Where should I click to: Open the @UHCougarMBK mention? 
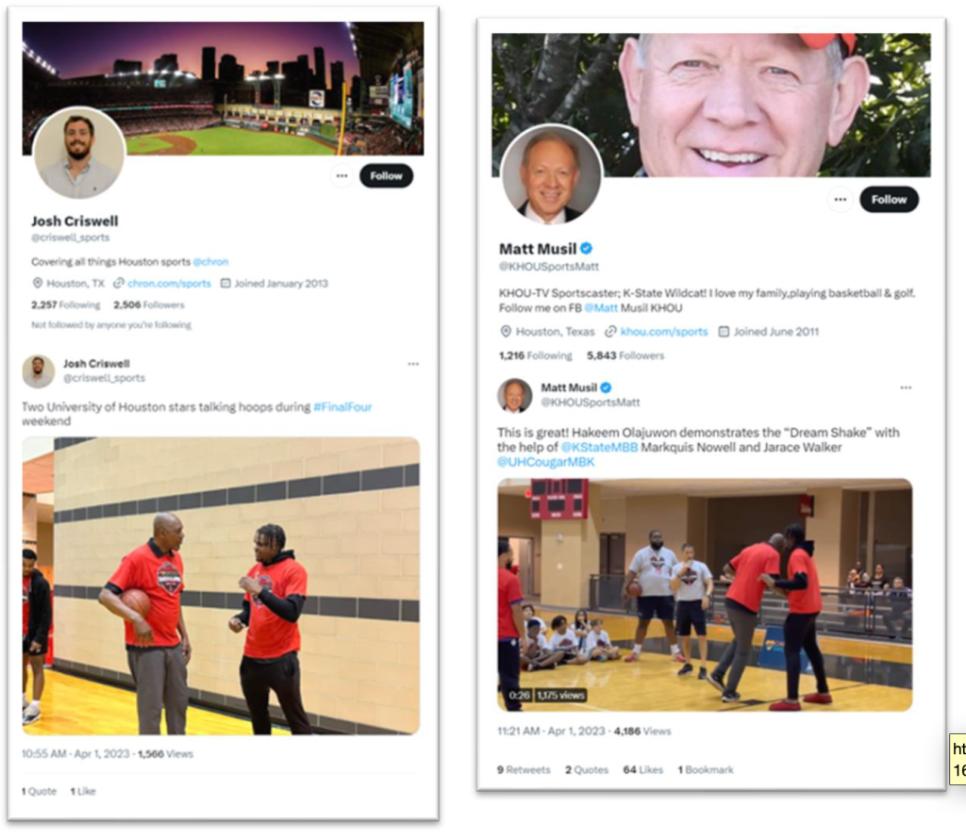(546, 463)
